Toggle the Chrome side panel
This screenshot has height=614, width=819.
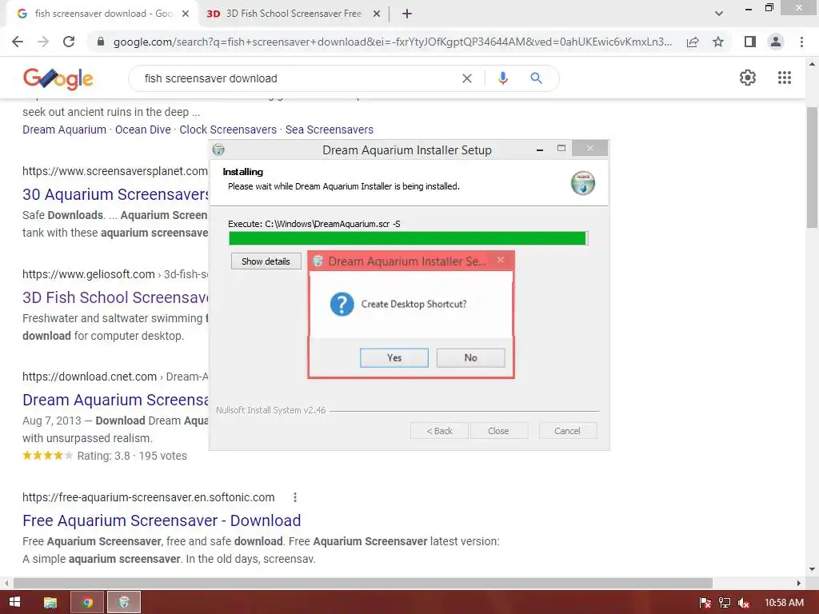click(x=750, y=42)
